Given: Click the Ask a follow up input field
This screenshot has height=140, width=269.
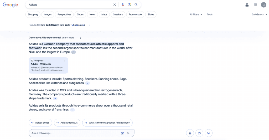Looking at the screenshot, I should [x=74, y=133].
